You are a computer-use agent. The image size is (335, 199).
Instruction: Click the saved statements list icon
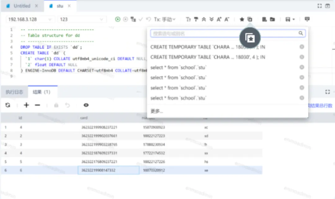[x=250, y=20]
